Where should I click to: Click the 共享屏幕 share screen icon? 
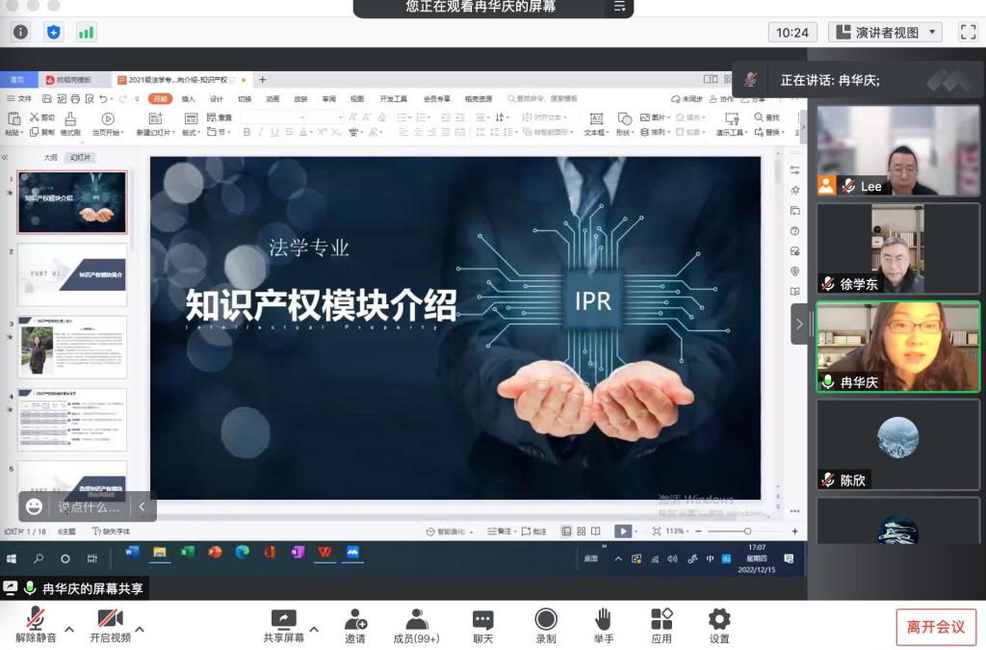tap(283, 619)
